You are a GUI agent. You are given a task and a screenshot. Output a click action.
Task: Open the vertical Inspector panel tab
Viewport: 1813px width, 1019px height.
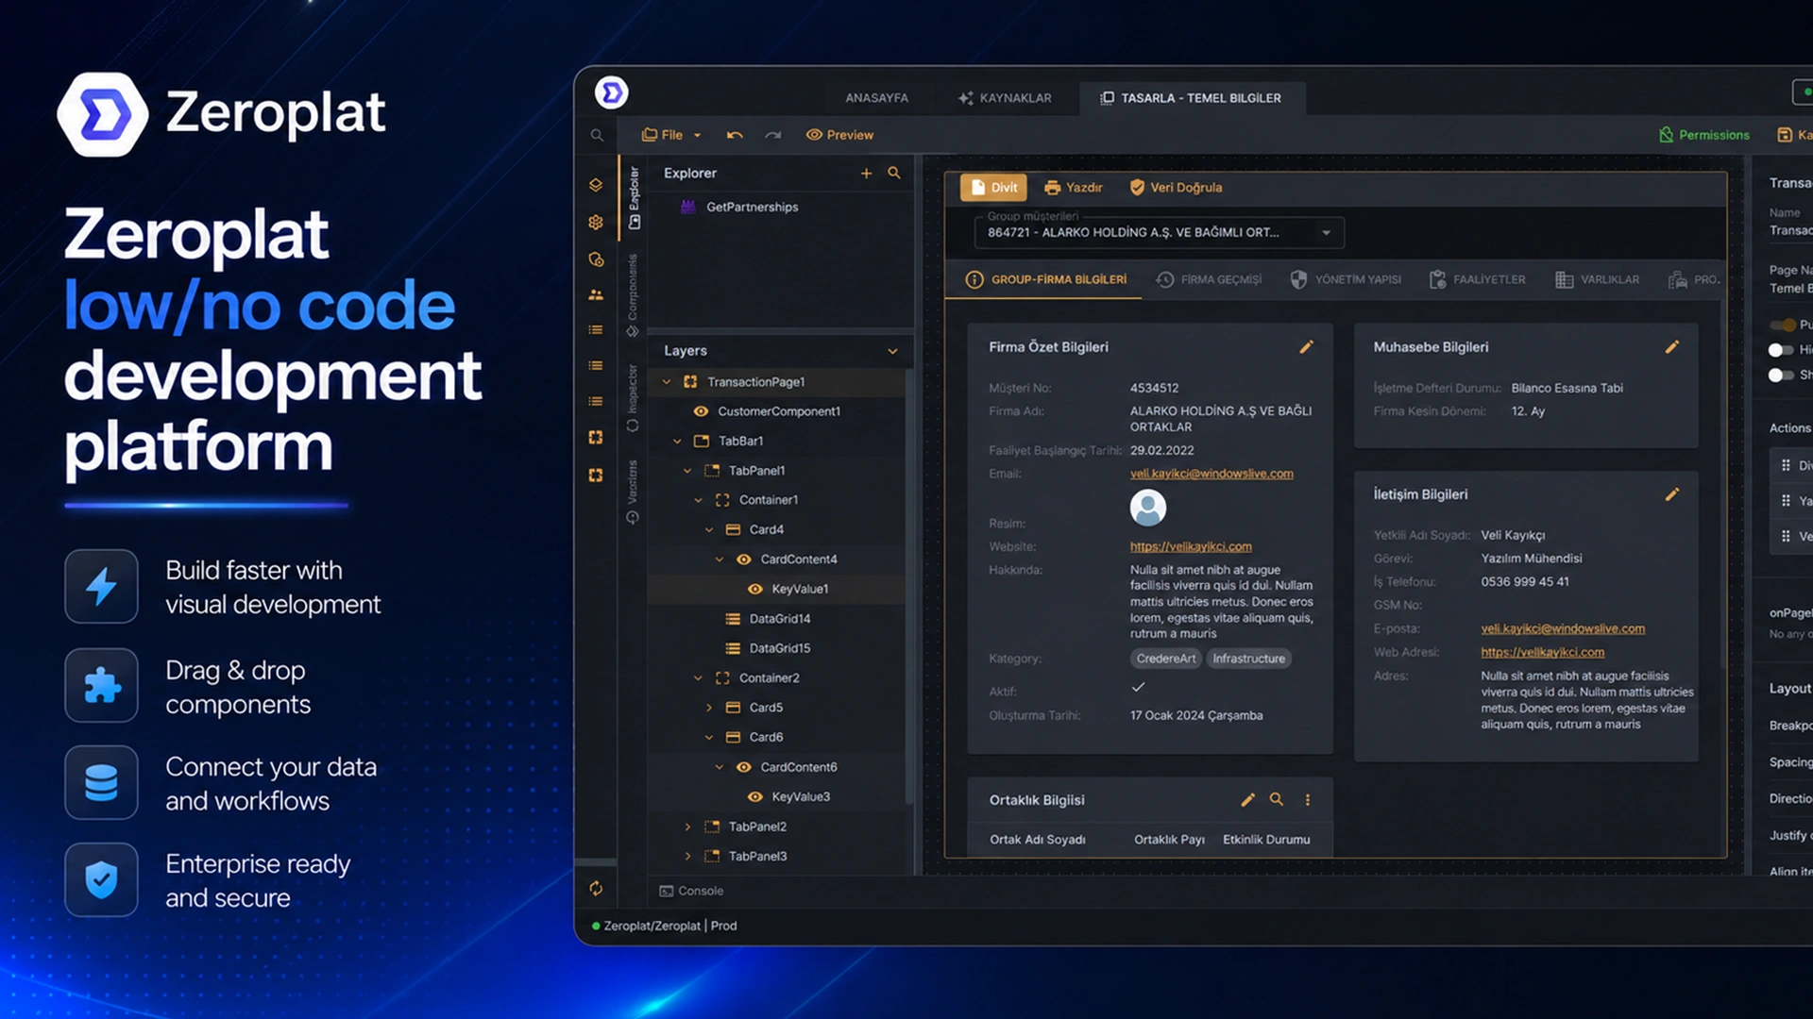(633, 398)
